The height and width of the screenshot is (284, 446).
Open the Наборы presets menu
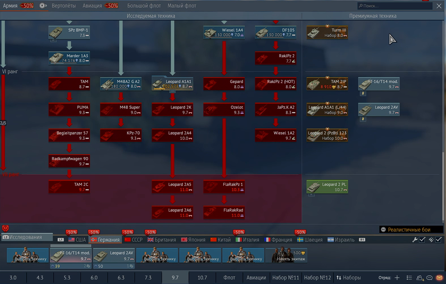(349, 278)
